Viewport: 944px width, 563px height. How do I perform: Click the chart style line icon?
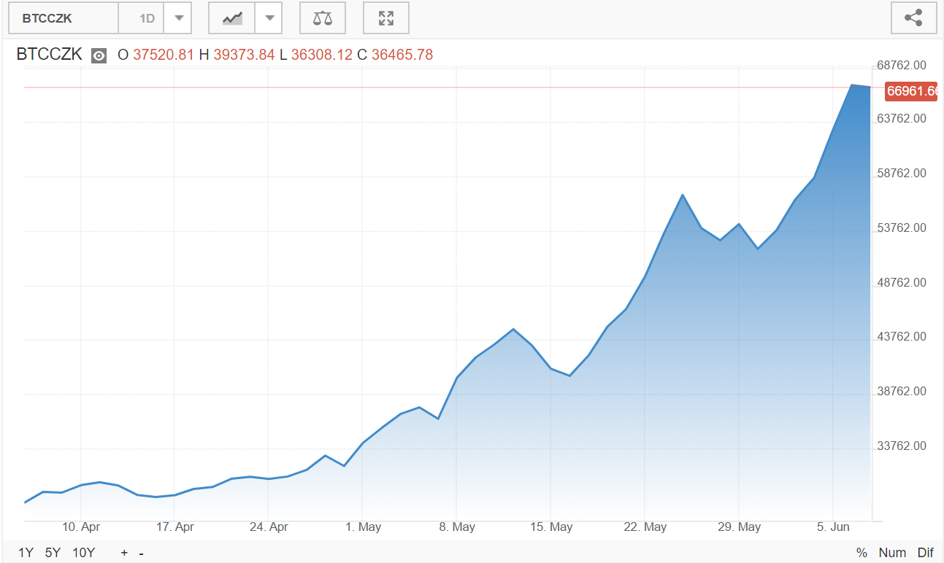[x=232, y=18]
